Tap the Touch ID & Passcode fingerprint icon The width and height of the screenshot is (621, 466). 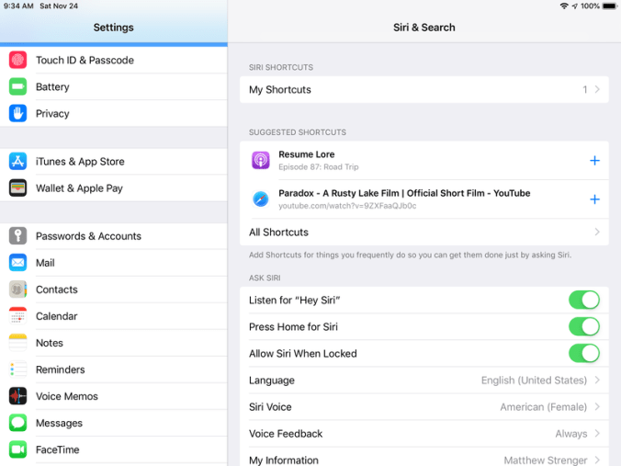click(17, 60)
